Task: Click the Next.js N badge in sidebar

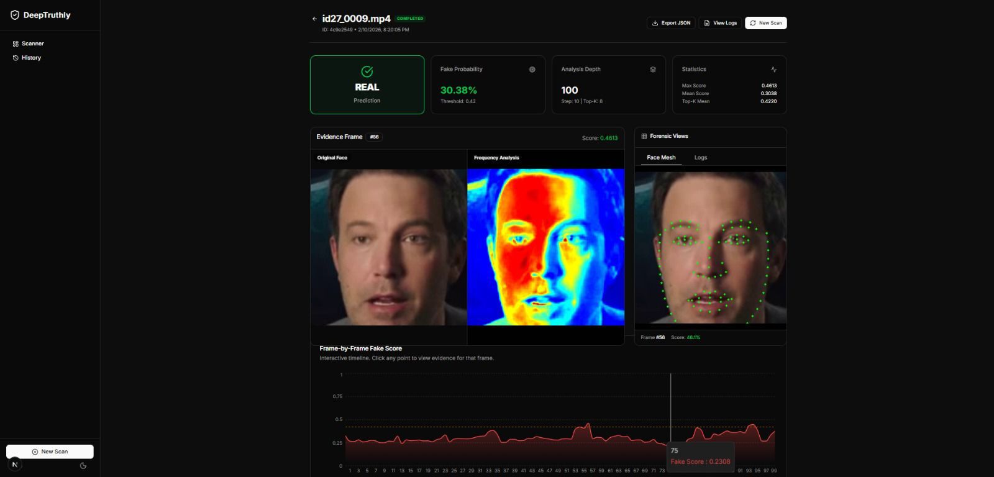Action: pos(15,465)
